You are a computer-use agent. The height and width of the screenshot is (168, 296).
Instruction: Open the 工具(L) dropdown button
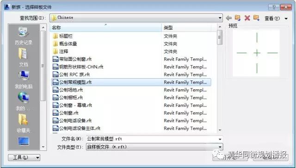pos(24,157)
